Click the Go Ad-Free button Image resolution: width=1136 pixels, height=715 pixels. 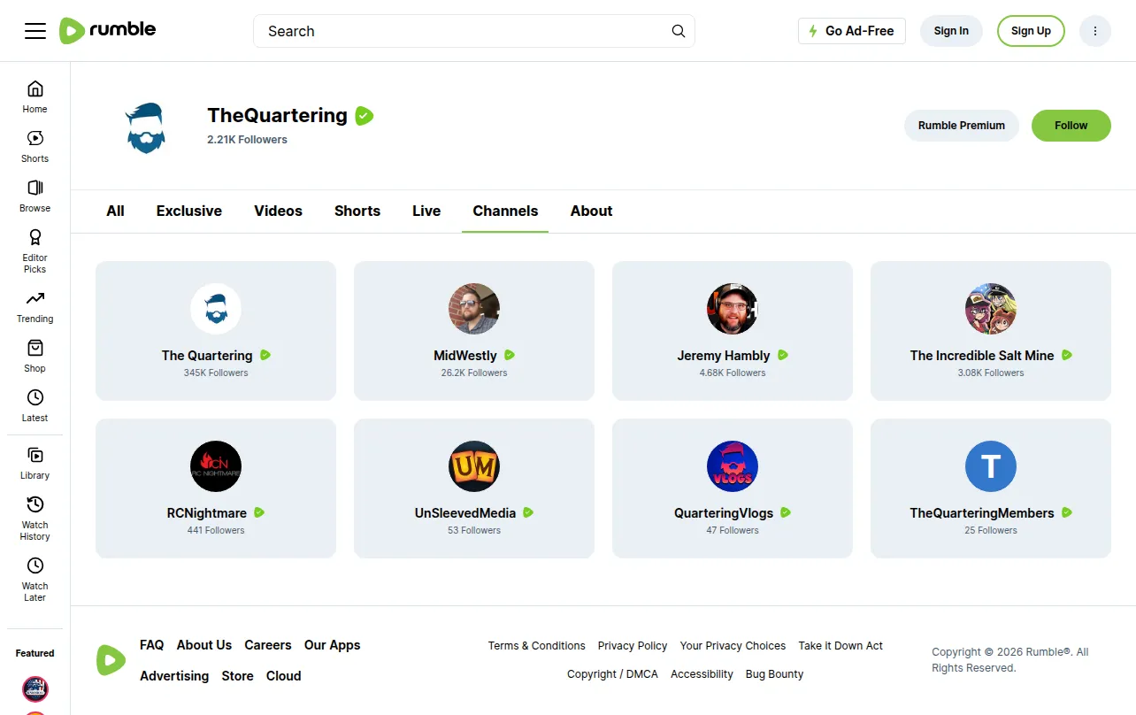point(851,31)
